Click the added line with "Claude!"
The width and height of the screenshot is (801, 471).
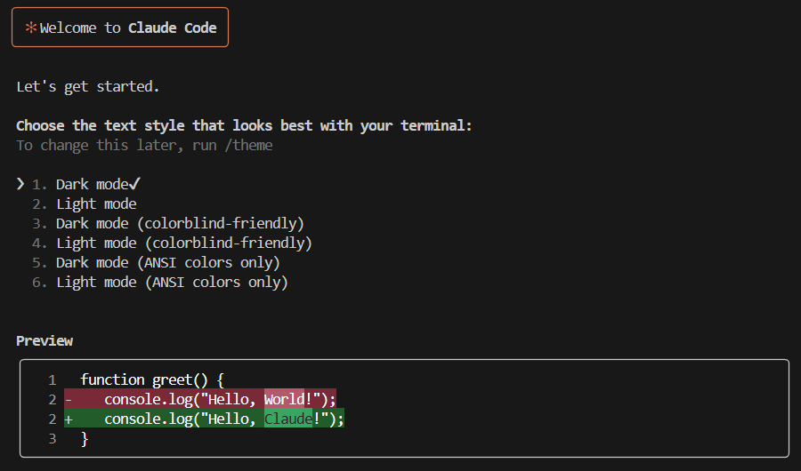coord(204,419)
